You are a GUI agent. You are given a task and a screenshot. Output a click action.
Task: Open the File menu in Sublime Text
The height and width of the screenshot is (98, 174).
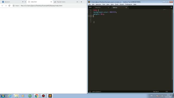pyautogui.click(x=89, y=4)
